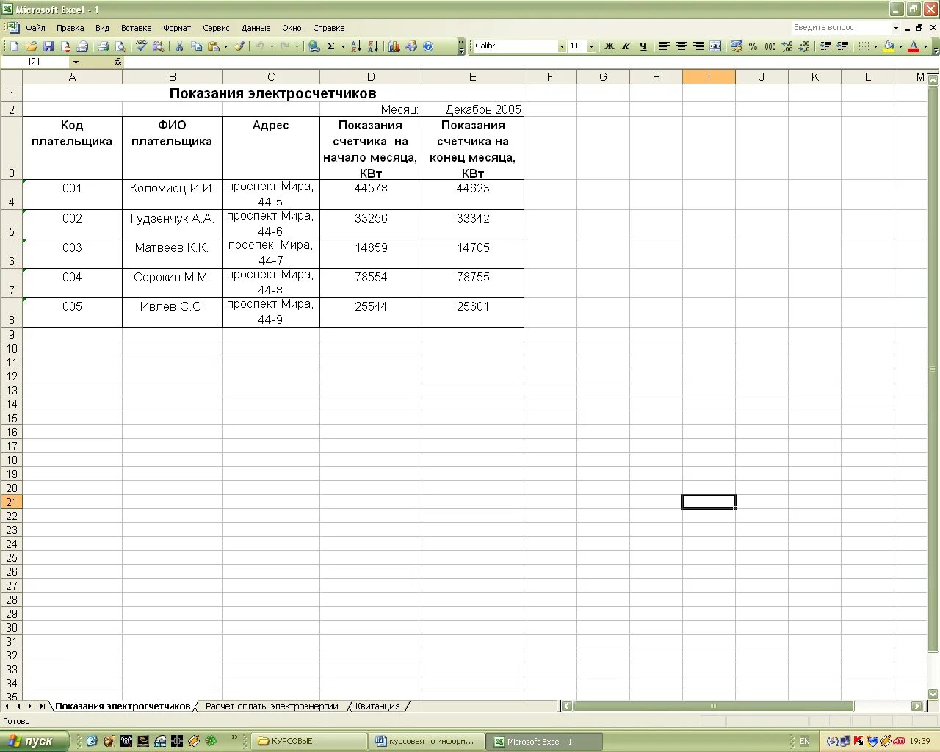940x752 pixels.
Task: Apply currency format icon
Action: click(x=737, y=46)
